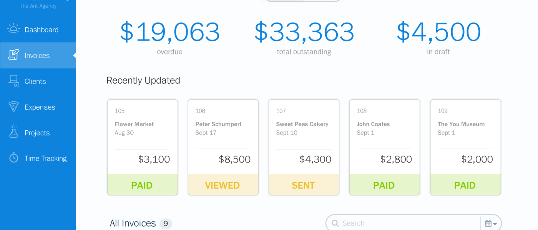The height and width of the screenshot is (230, 538).
Task: Click the $19,063 overdue amount
Action: click(170, 32)
